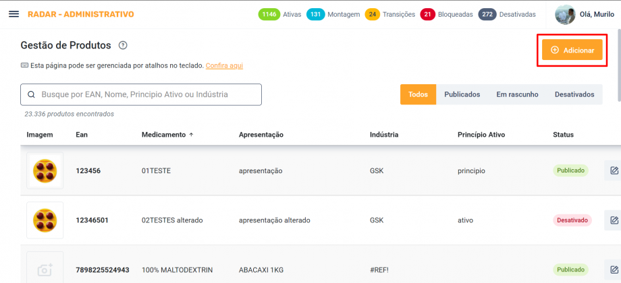This screenshot has width=621, height=283.
Task: Open the Confira aqui shortcuts link
Action: point(224,65)
